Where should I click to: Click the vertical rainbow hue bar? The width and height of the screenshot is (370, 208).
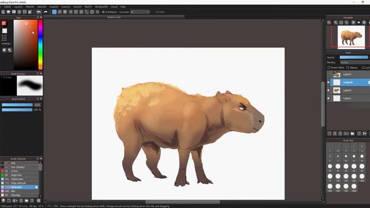40,45
